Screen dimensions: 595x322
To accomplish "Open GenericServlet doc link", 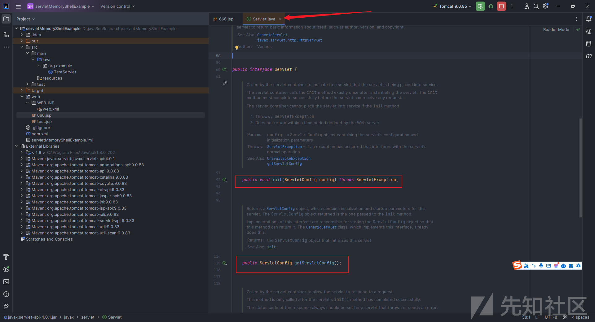I will (272, 35).
